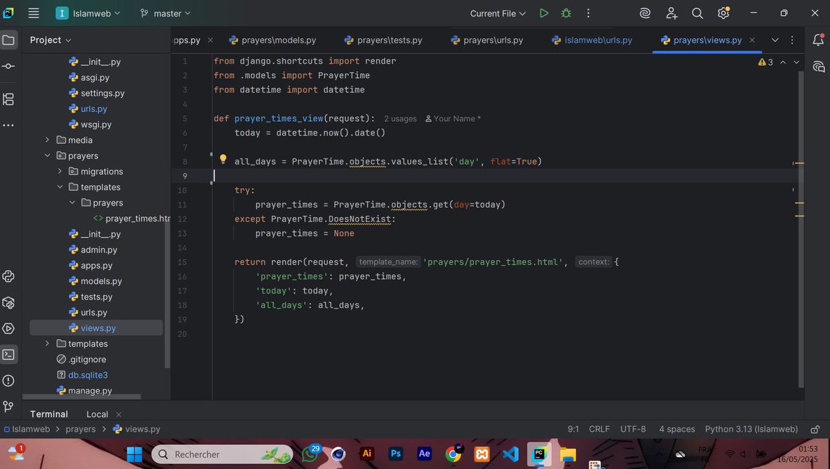This screenshot has height=469, width=830.
Task: Expand the migrations folder
Action: (60, 172)
